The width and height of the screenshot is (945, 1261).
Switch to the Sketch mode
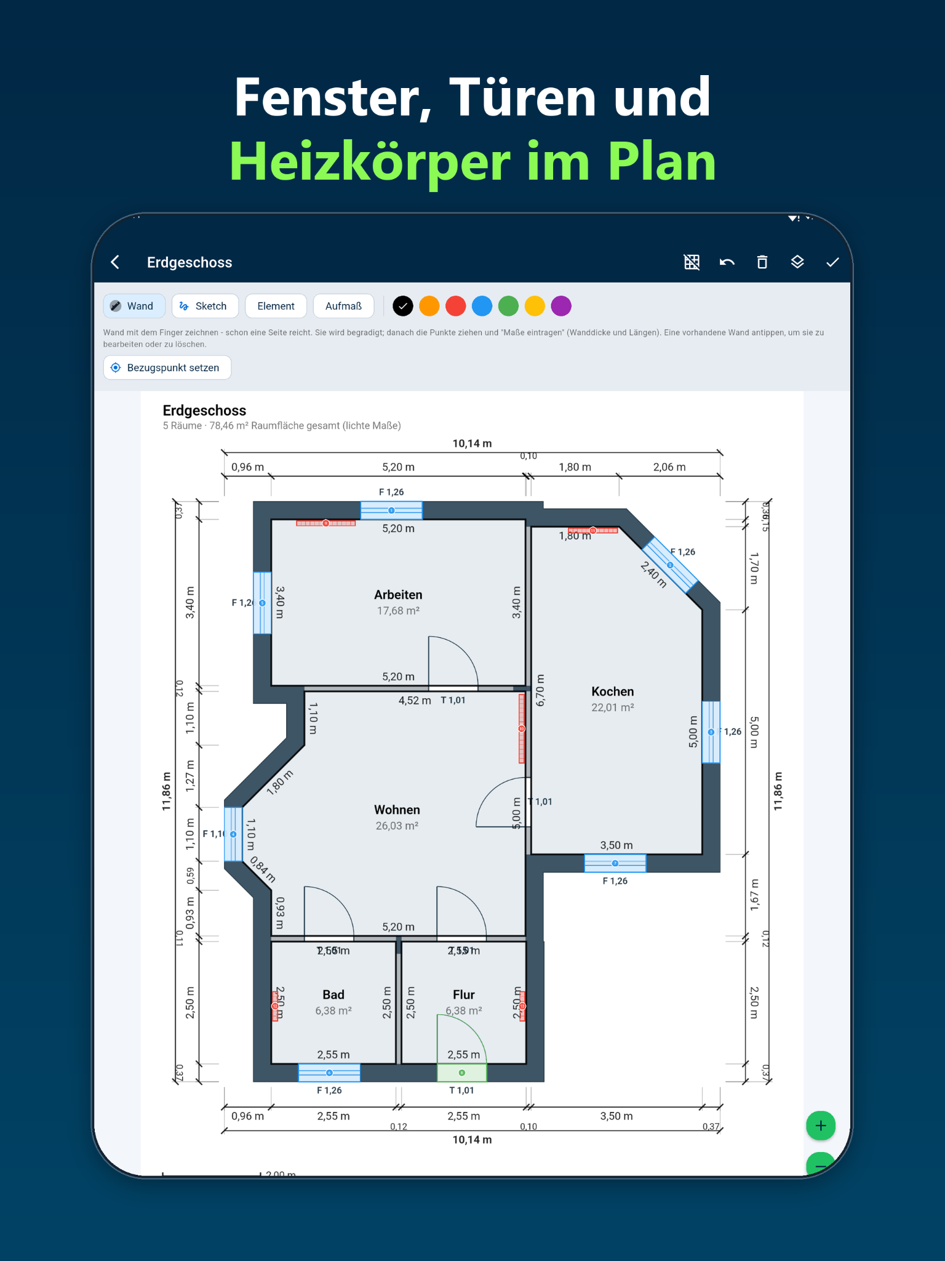(x=205, y=306)
